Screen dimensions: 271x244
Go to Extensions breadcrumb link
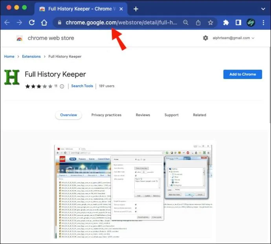(31, 57)
